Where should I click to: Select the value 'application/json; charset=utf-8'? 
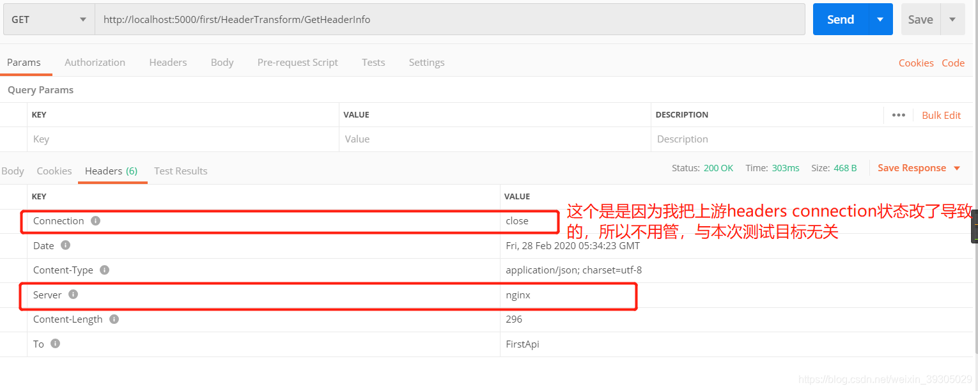tap(573, 270)
